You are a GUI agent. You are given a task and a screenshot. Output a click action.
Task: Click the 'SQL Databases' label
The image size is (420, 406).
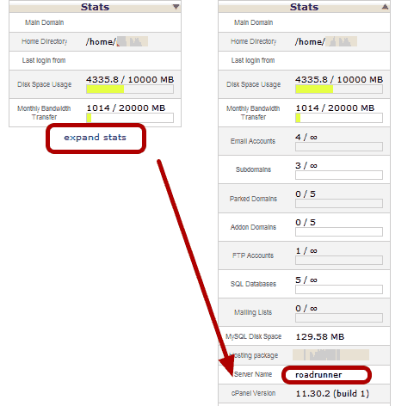(x=253, y=284)
